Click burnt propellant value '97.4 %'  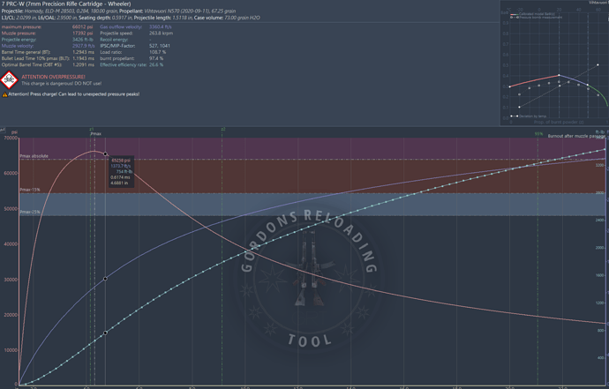tap(156, 58)
